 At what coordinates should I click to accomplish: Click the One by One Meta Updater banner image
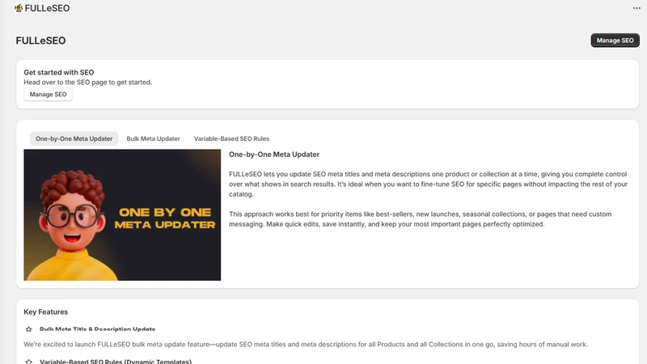click(x=122, y=215)
